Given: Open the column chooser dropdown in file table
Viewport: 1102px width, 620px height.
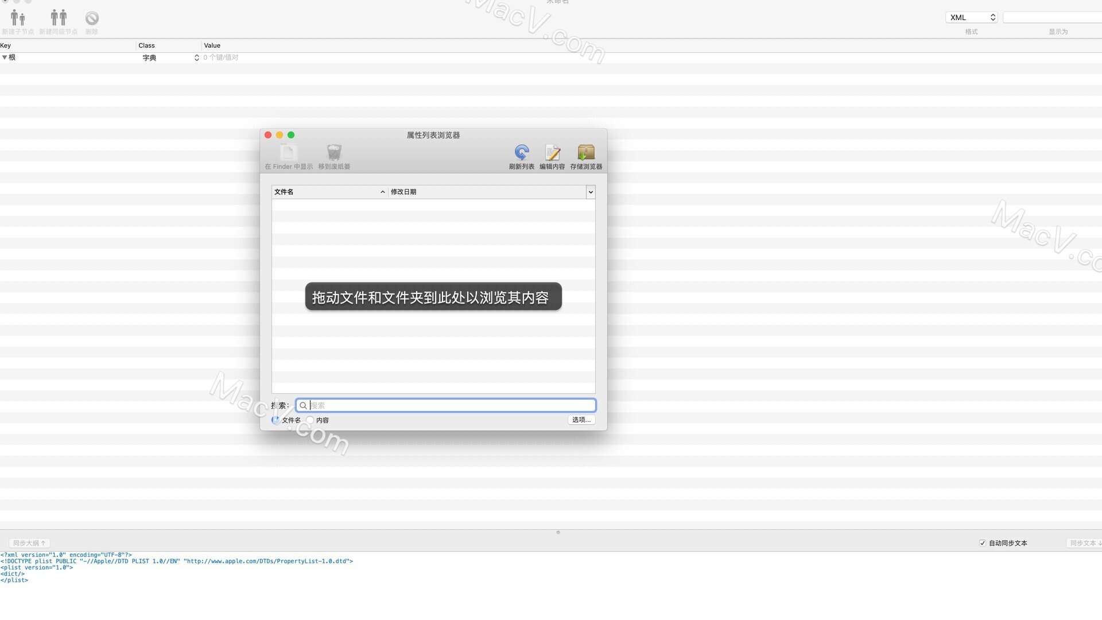Looking at the screenshot, I should [x=591, y=192].
